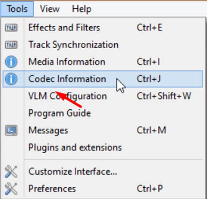Click the Messages terminal icon

[11, 130]
